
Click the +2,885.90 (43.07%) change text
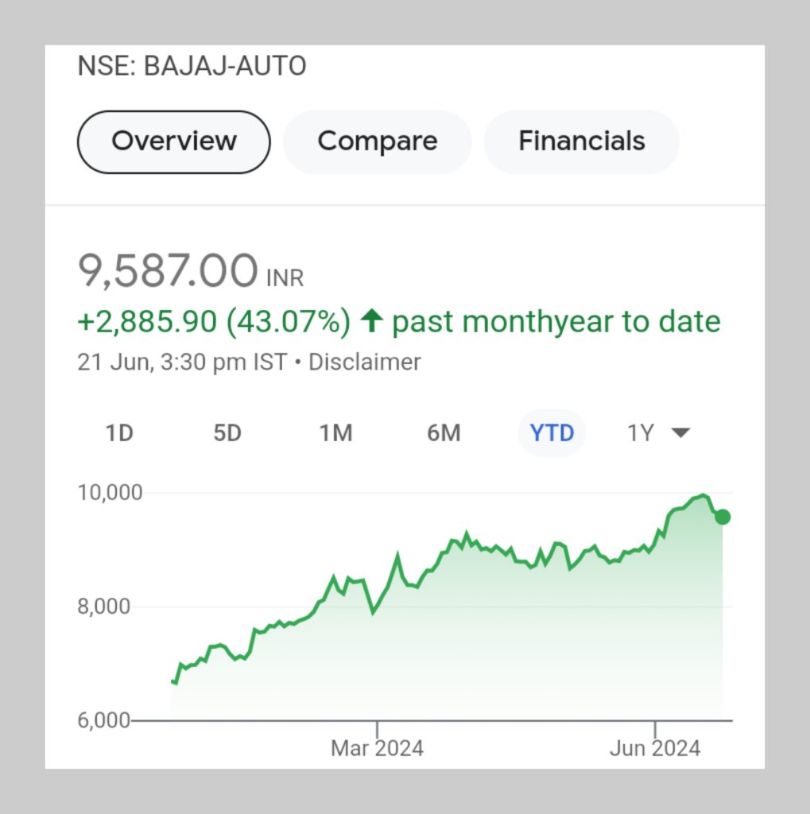coord(213,322)
